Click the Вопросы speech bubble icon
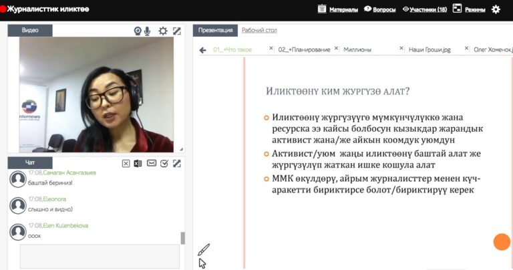 click(x=368, y=9)
